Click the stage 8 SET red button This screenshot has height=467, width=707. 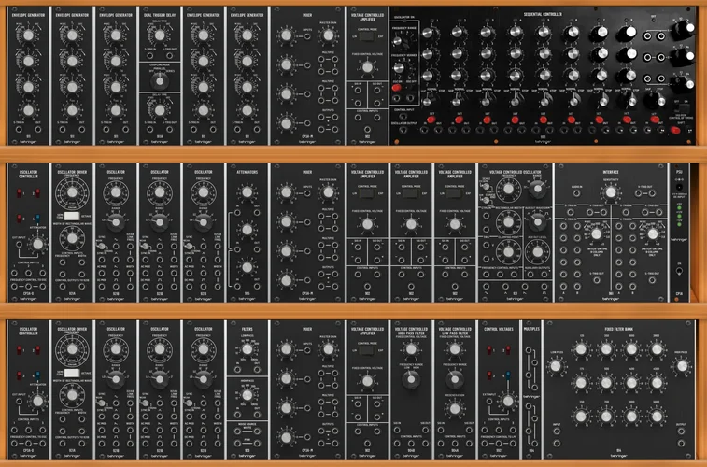coord(628,120)
